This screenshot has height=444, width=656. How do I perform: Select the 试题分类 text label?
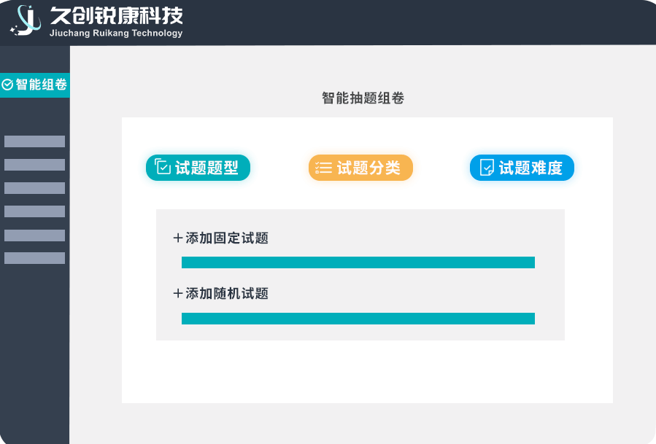pyautogui.click(x=368, y=168)
